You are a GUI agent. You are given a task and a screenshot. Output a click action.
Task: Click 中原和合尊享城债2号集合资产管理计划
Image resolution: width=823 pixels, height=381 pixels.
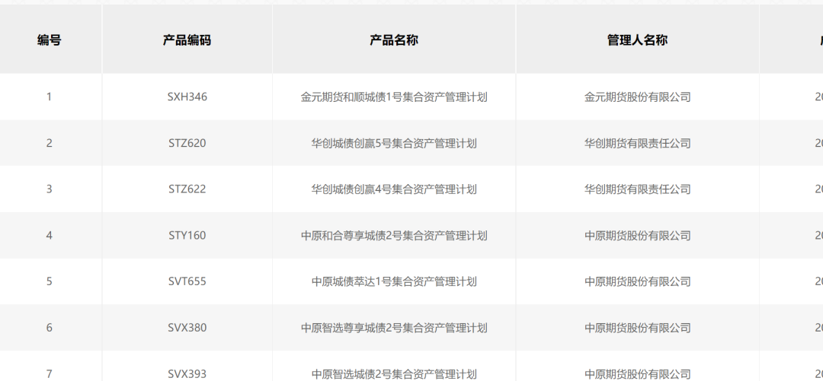click(394, 235)
